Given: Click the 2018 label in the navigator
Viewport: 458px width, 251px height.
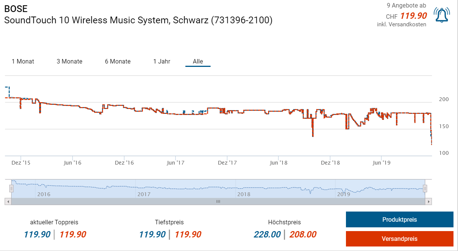Looking at the screenshot, I should [244, 194].
